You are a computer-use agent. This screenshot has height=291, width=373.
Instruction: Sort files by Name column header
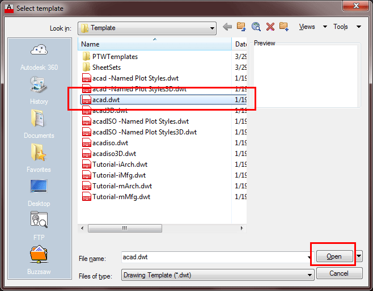pos(154,44)
